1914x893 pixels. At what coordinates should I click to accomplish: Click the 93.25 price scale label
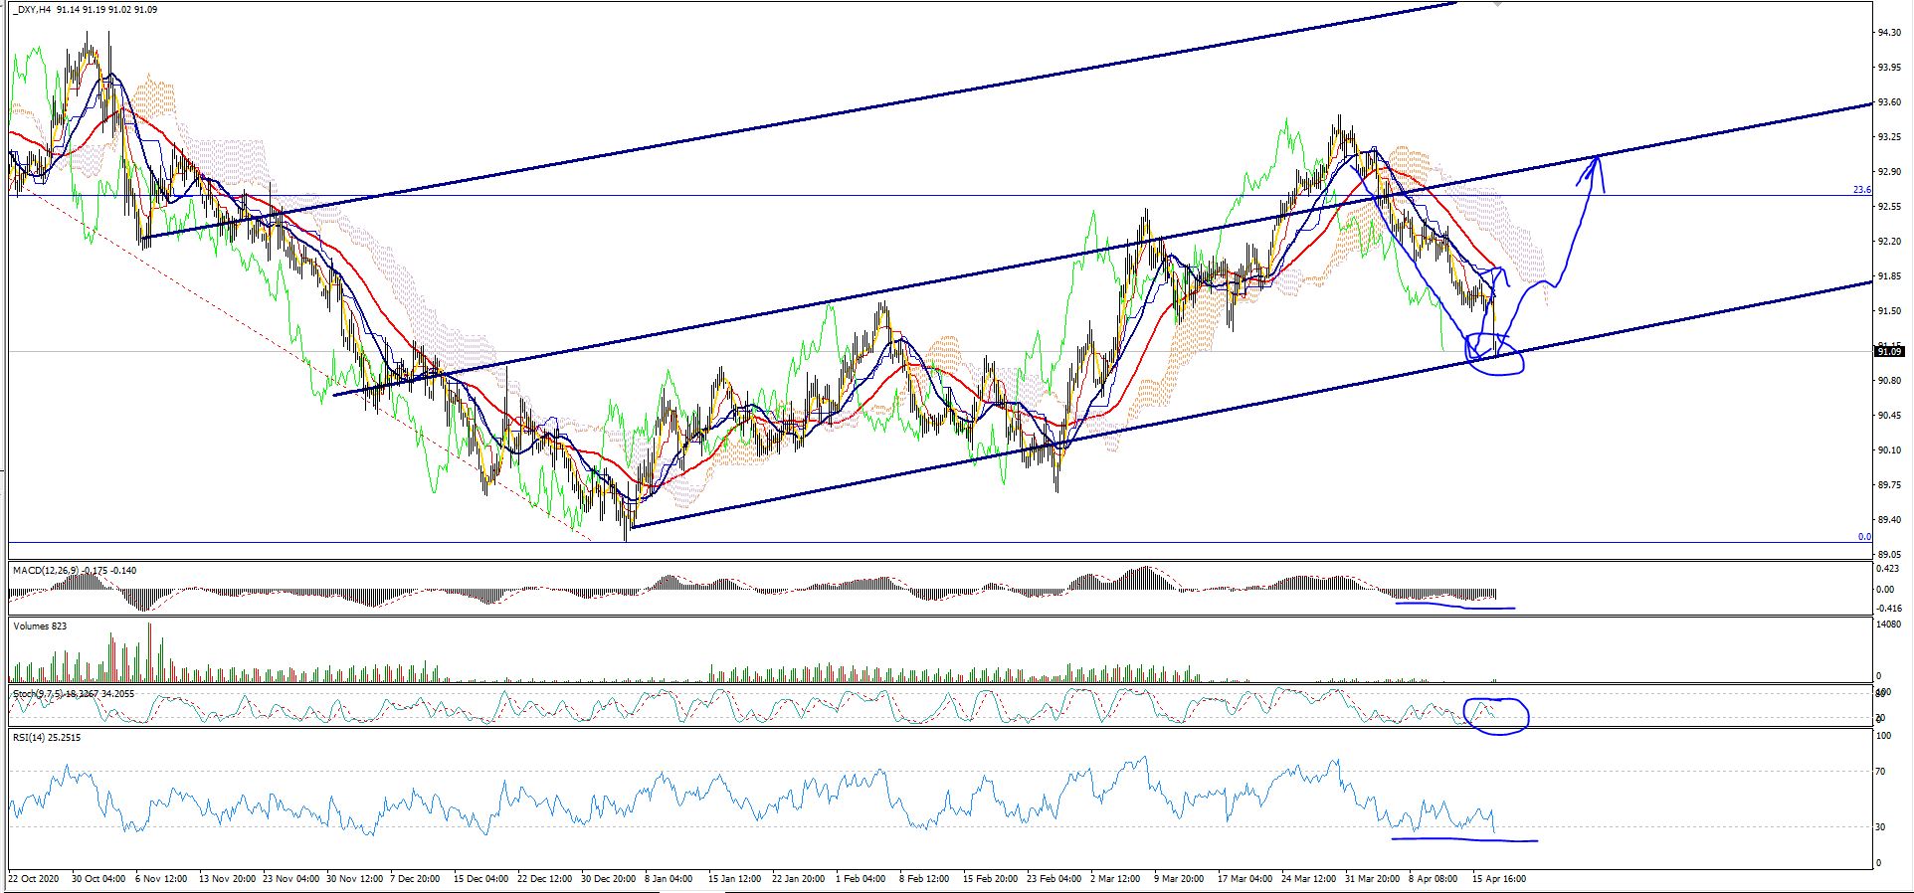tap(1887, 137)
